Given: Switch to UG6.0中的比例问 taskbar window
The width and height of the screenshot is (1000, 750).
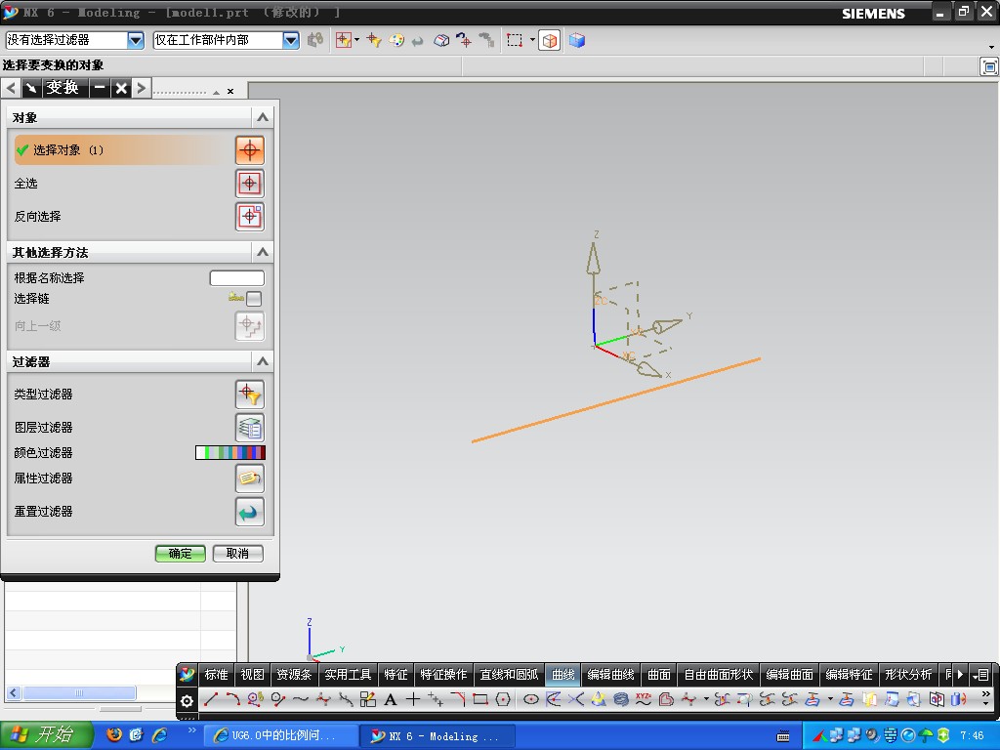Looking at the screenshot, I should pos(282,736).
